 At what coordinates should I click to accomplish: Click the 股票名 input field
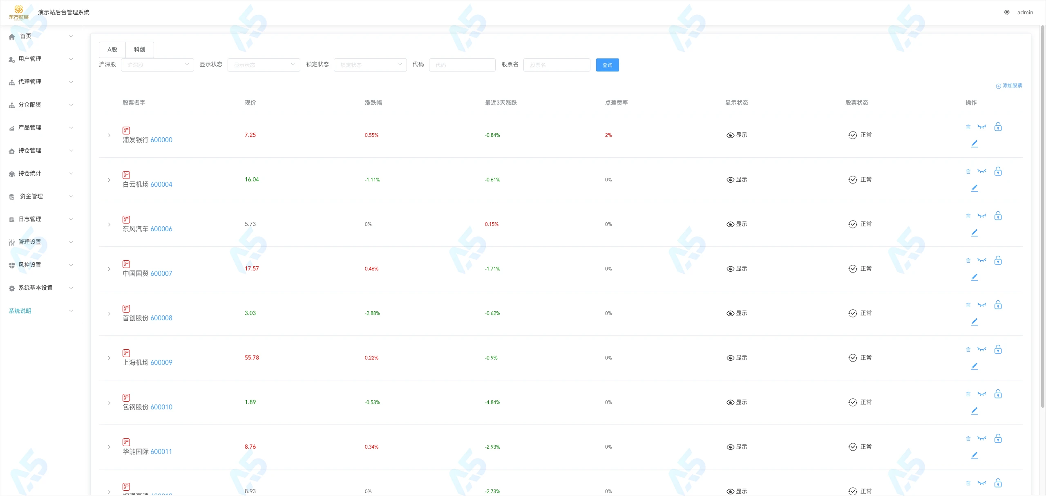[557, 65]
